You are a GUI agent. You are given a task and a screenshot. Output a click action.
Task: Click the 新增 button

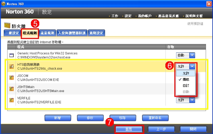(58, 118)
